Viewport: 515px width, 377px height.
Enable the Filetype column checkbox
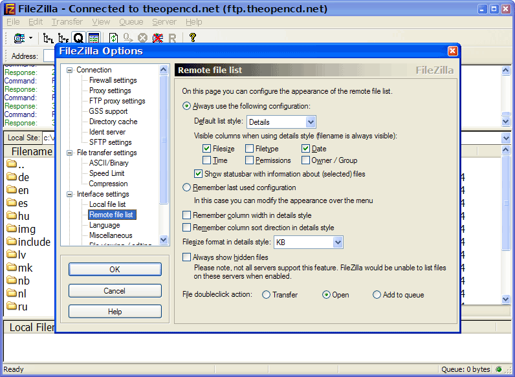coord(249,149)
